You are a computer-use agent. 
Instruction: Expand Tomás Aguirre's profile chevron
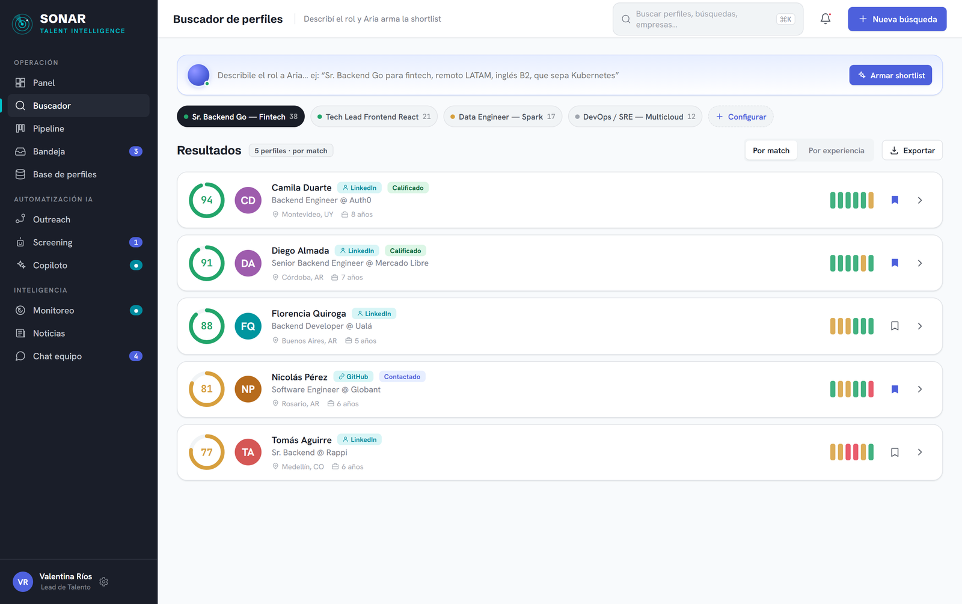coord(920,452)
